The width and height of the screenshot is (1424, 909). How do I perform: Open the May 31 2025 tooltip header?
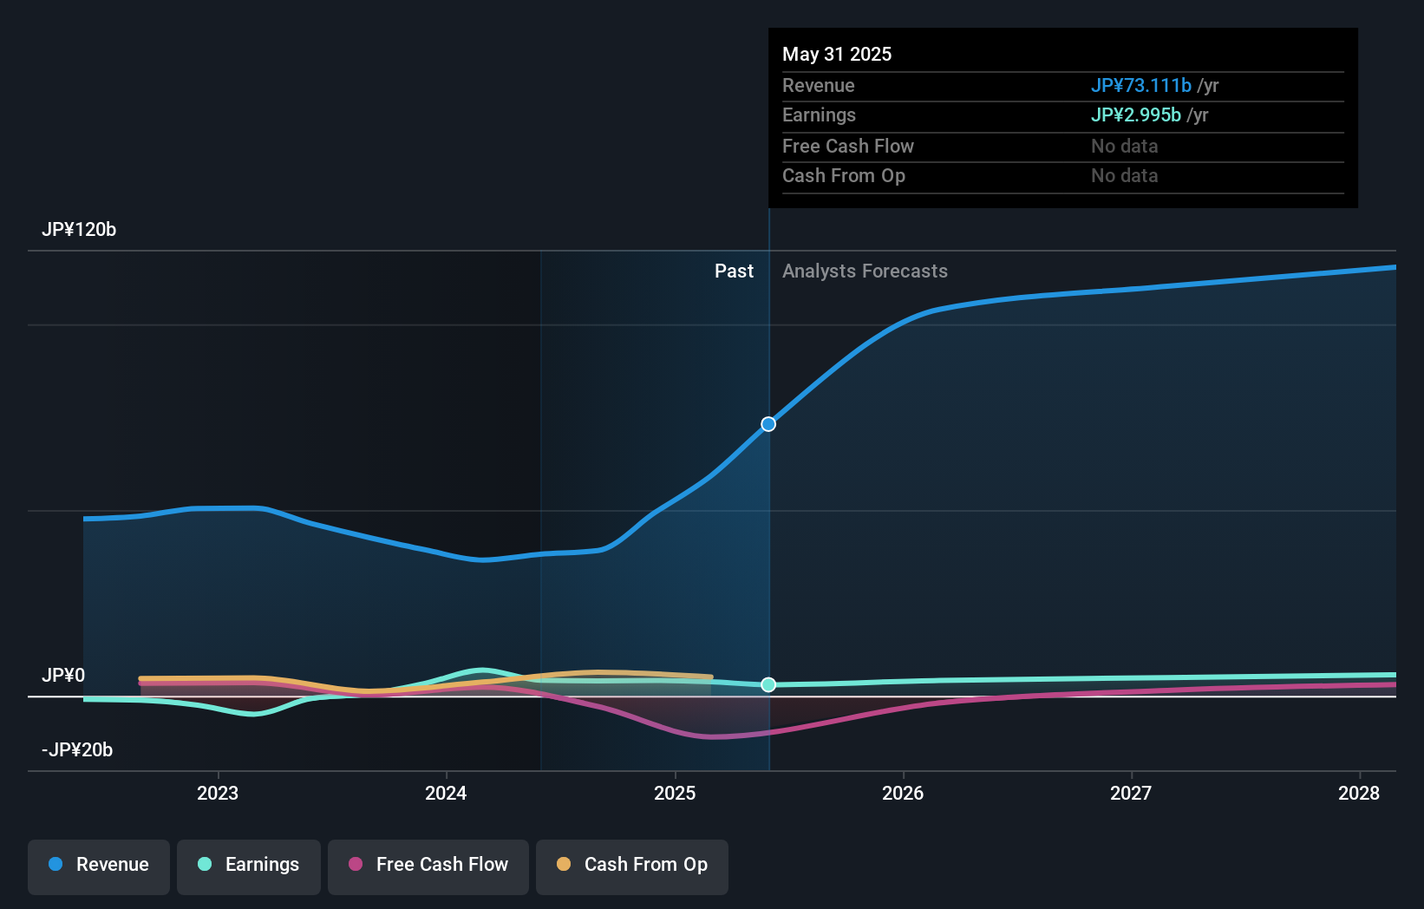(x=837, y=54)
